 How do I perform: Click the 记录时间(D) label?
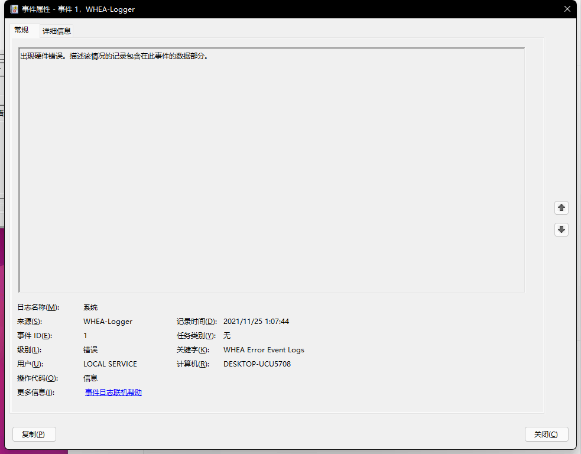point(197,322)
